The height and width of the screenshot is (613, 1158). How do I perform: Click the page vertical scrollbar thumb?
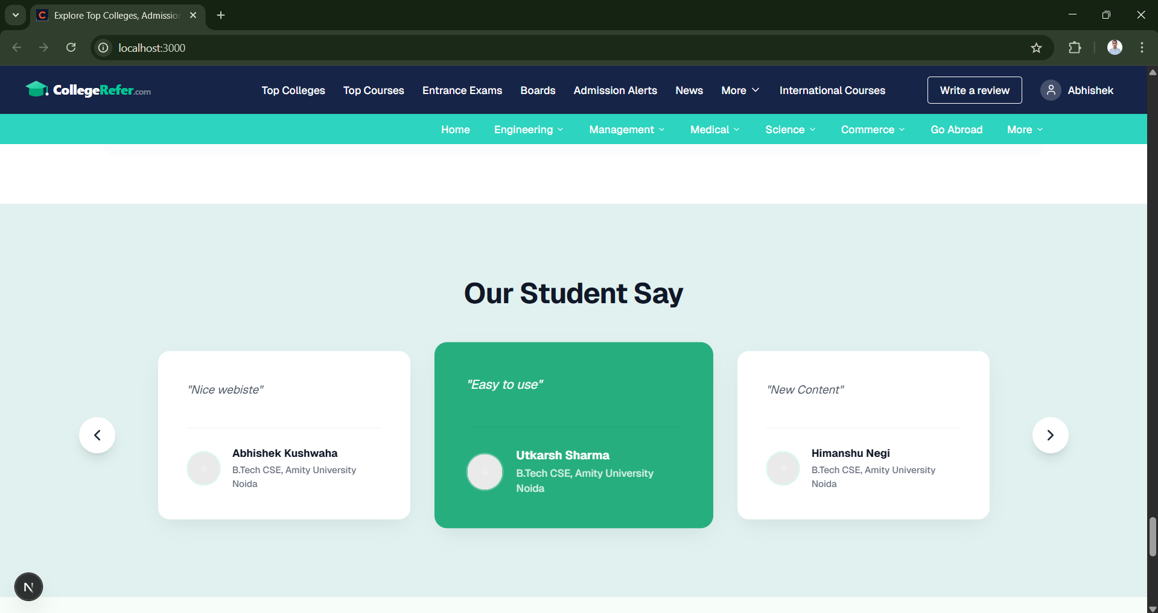pyautogui.click(x=1153, y=536)
